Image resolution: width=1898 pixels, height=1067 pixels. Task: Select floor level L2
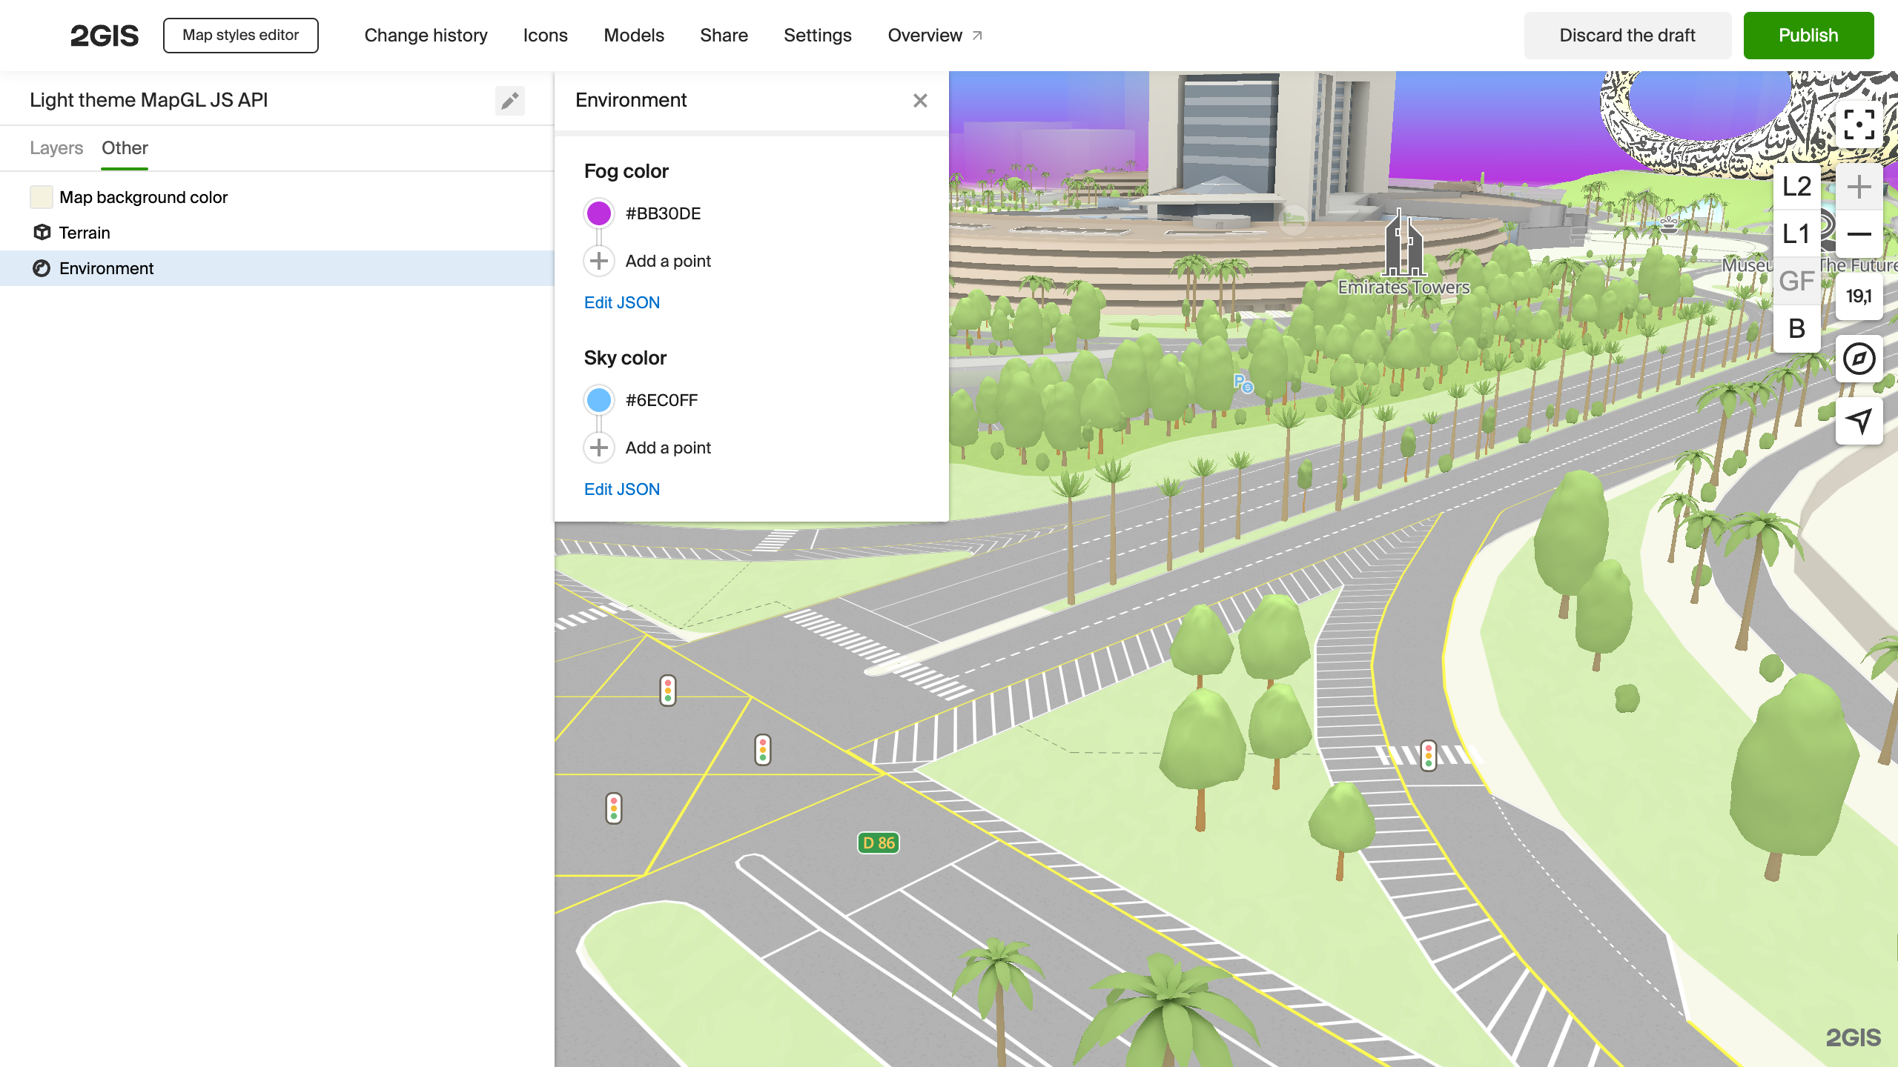coord(1796,187)
